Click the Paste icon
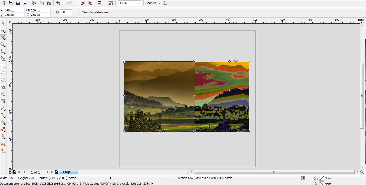The image size is (366, 185). coord(48,3)
